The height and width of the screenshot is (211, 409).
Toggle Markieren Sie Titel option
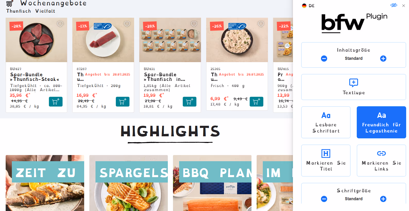[326, 161]
